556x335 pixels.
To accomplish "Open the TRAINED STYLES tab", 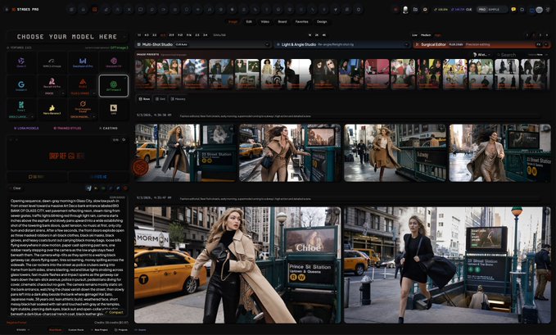I will (x=67, y=128).
